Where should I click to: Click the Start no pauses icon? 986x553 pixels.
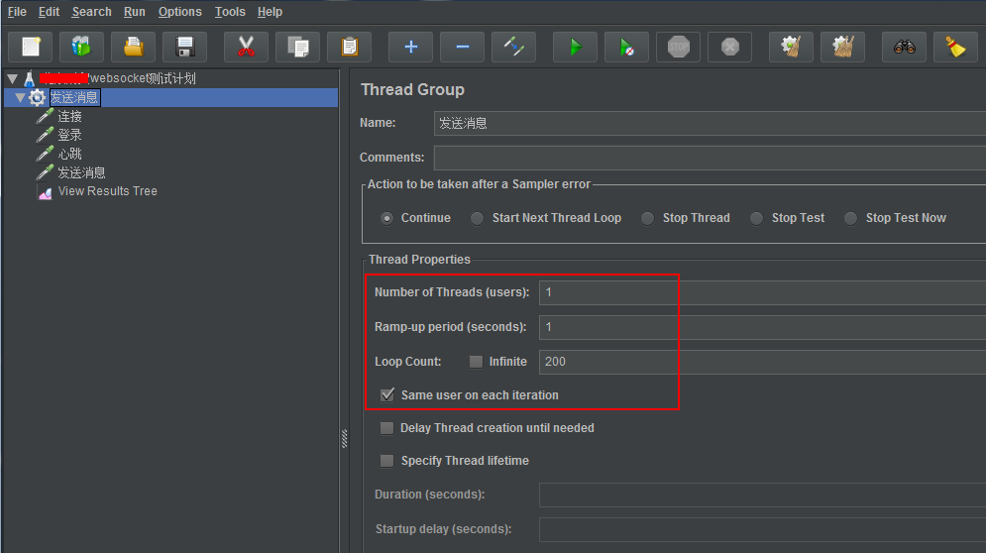[626, 47]
